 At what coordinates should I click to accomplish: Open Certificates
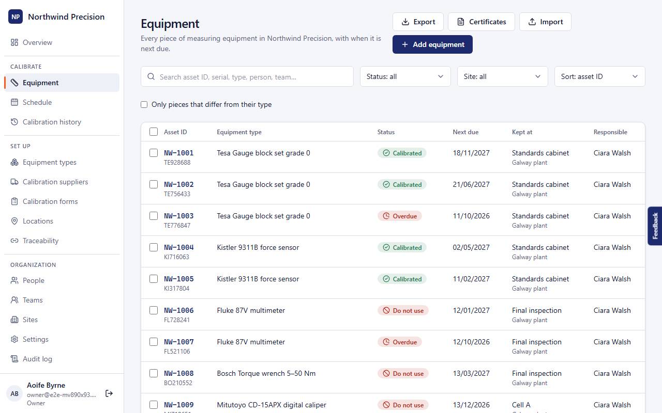(x=482, y=22)
